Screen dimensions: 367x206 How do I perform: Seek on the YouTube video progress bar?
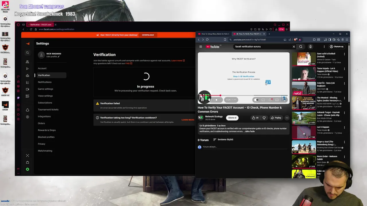pos(243,96)
